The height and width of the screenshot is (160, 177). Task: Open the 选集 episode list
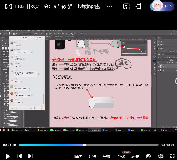[x=135, y=156]
